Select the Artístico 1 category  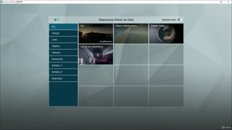pos(63,66)
